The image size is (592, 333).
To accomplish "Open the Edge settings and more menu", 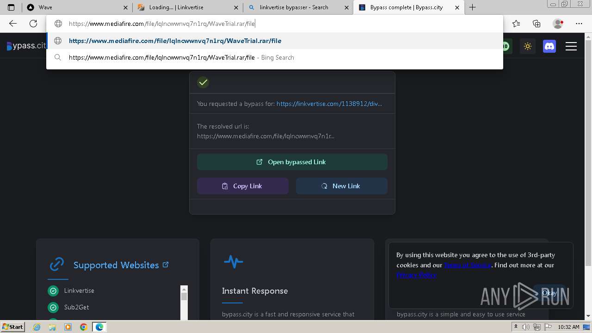I will (x=579, y=24).
